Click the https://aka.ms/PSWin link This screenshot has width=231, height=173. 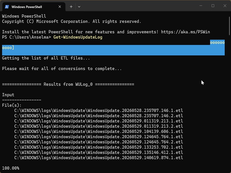pos(185,32)
